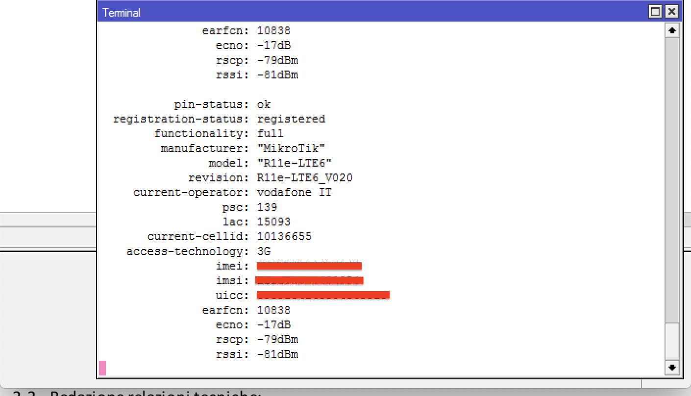Select the manufacturer value "MikroTik"
The height and width of the screenshot is (396, 691).
point(291,148)
